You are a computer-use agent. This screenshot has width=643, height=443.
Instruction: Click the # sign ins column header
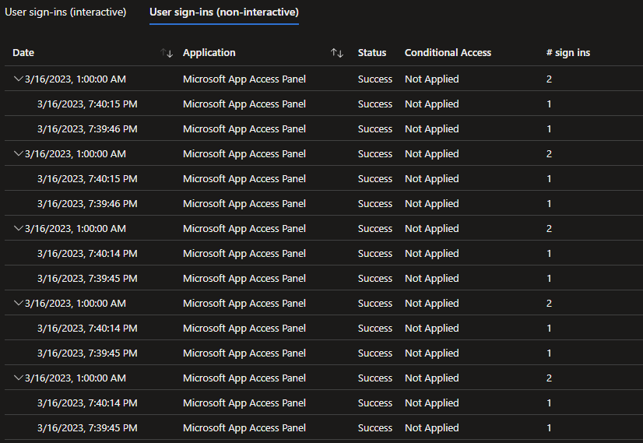coord(567,53)
